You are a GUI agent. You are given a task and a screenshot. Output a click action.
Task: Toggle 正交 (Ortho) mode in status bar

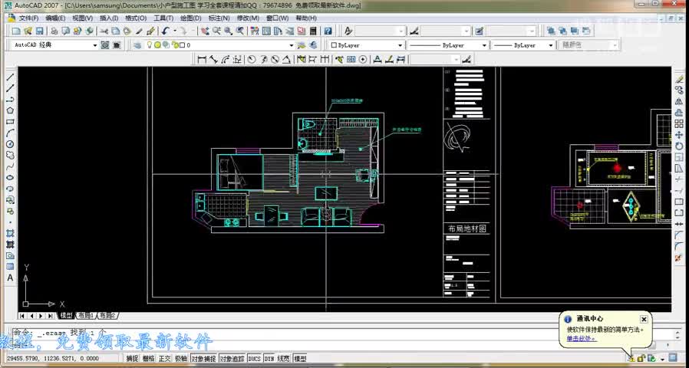(x=164, y=358)
